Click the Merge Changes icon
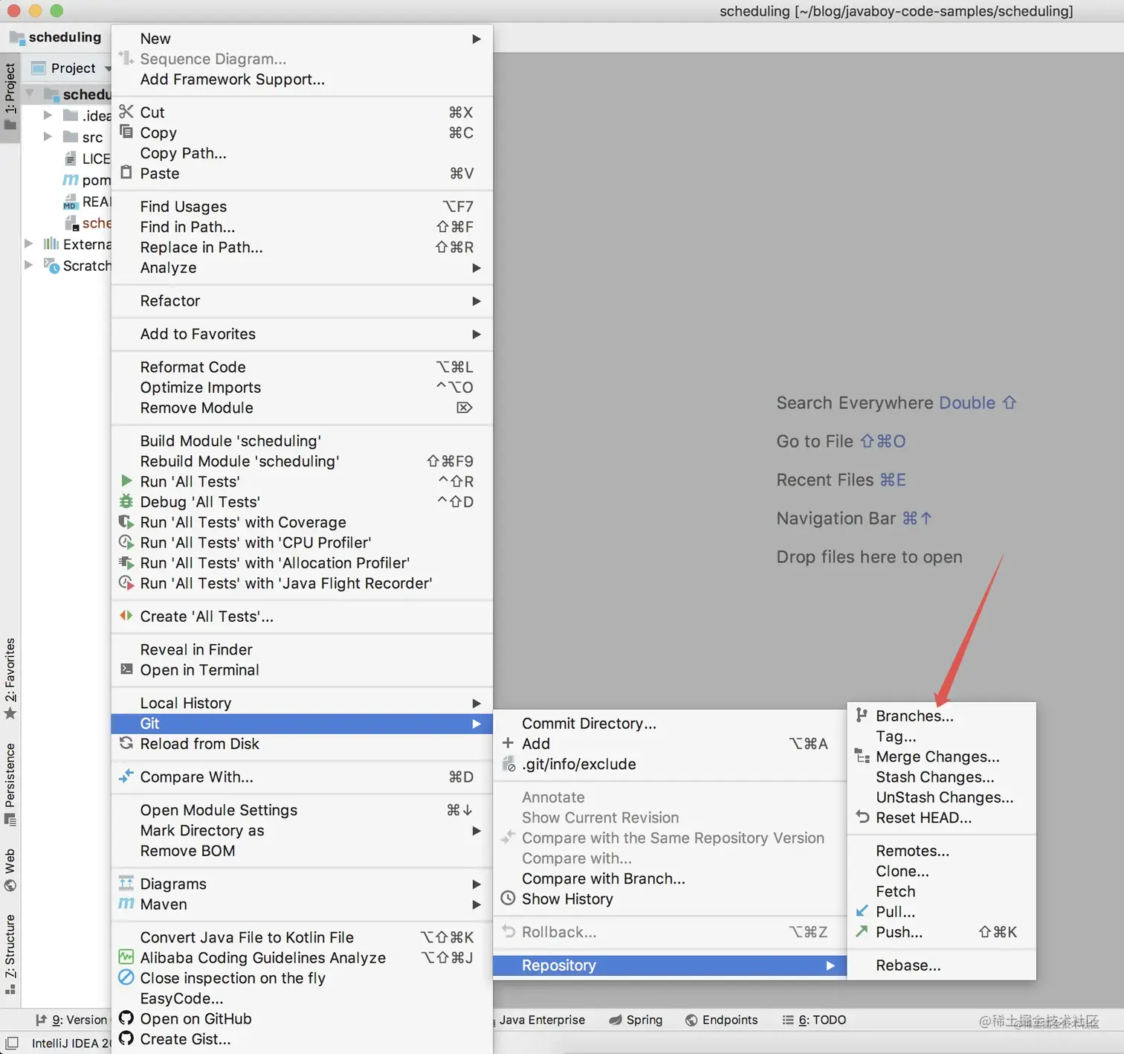The width and height of the screenshot is (1124, 1054). (862, 756)
